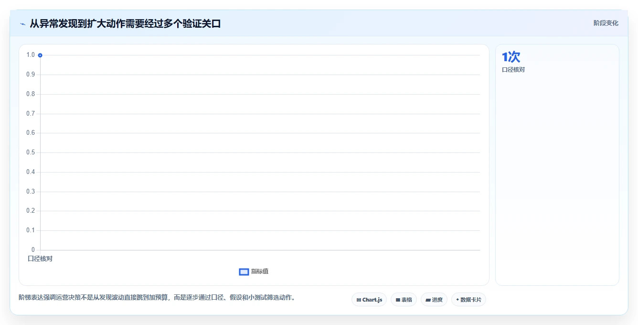638x325 pixels.
Task: Click the blue 指标值 legend color box
Action: (244, 272)
